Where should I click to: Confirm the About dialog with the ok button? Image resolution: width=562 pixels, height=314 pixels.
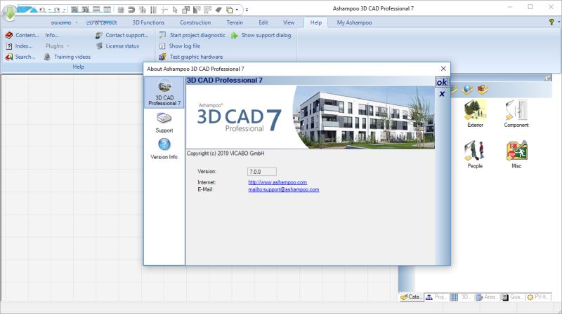(x=442, y=82)
